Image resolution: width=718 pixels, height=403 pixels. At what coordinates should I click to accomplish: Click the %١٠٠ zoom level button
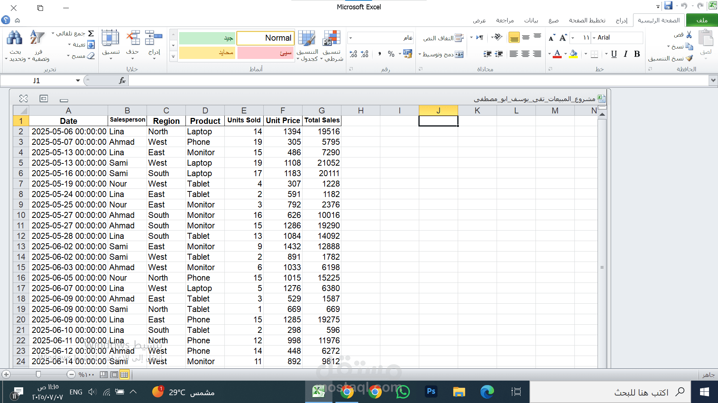pyautogui.click(x=86, y=374)
